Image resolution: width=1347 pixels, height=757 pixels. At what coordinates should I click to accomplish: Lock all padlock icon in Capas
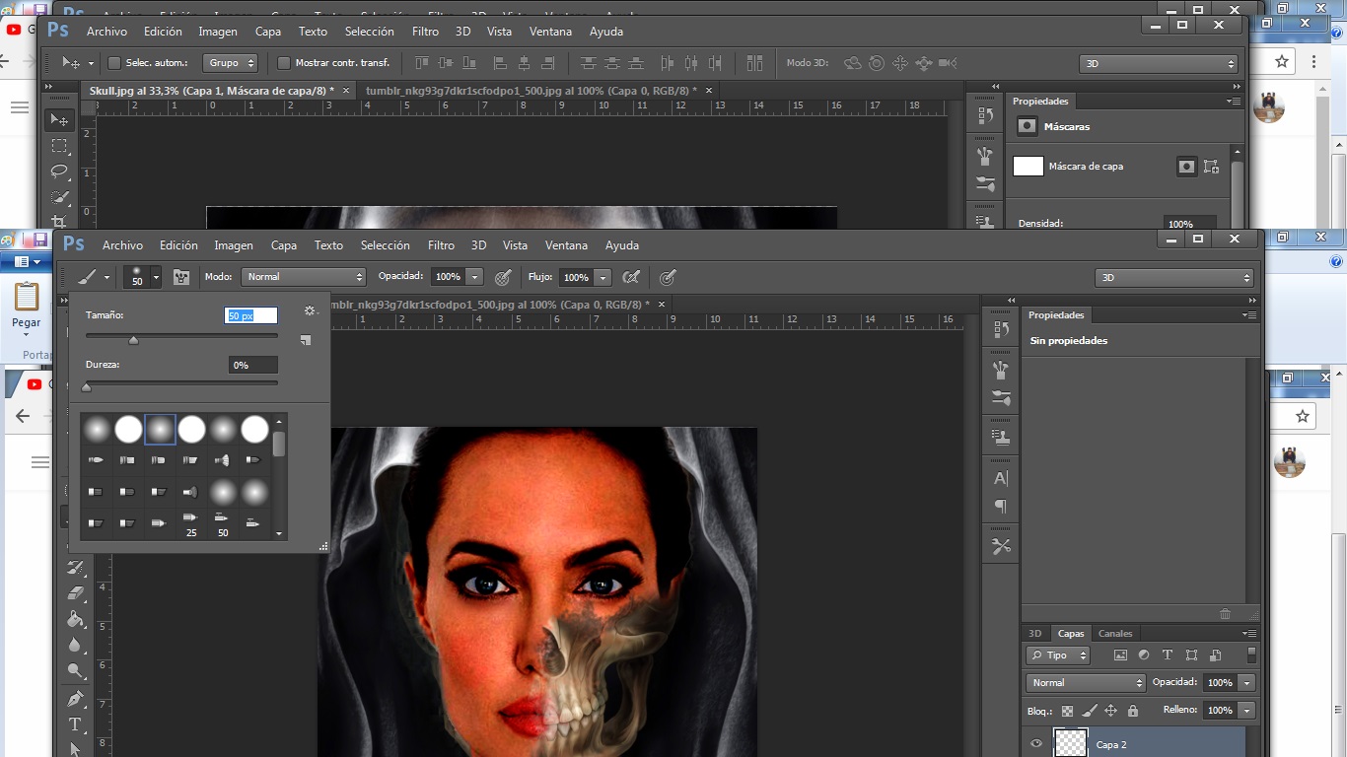tap(1132, 711)
